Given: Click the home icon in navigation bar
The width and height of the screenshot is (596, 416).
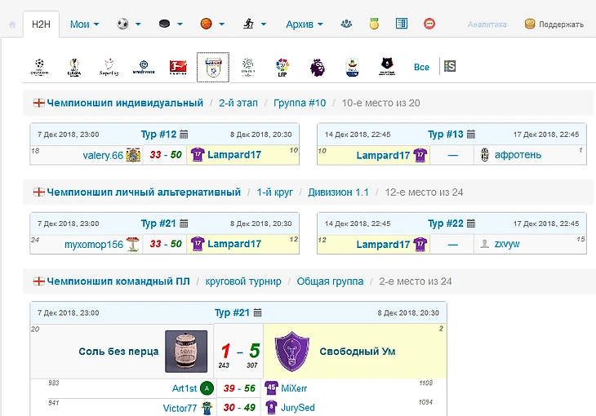Looking at the screenshot, I should coord(12,24).
